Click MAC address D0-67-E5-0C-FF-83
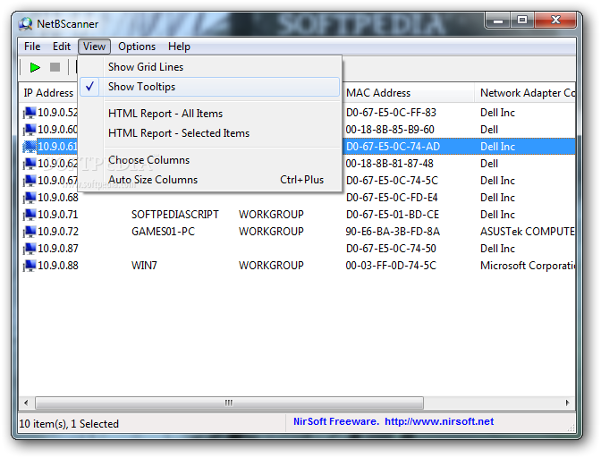The image size is (601, 458). click(x=391, y=113)
